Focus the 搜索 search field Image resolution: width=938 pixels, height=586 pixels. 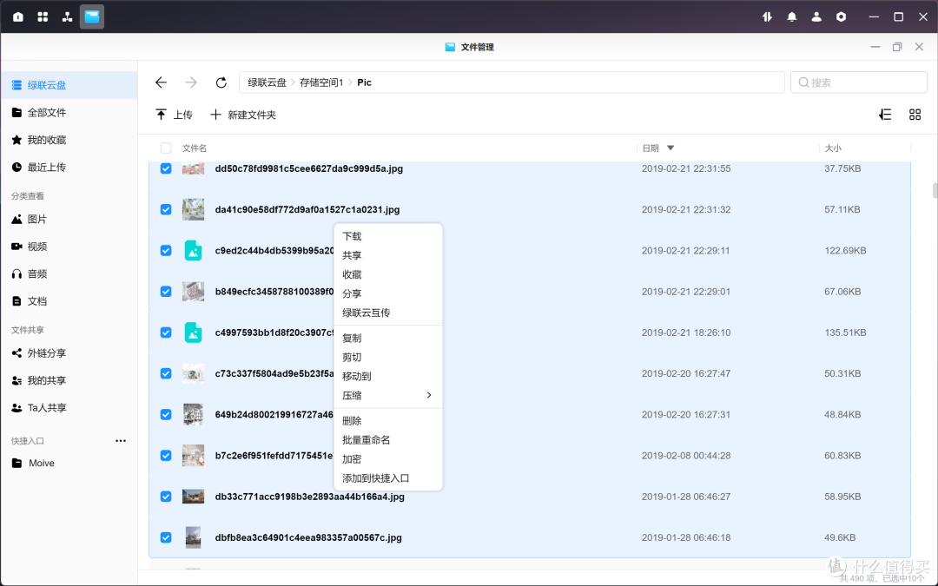(859, 82)
